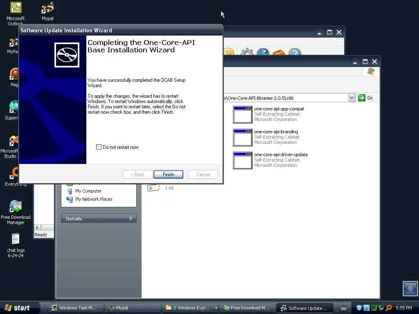Click the help question mark toolbar icon

[x=295, y=52]
